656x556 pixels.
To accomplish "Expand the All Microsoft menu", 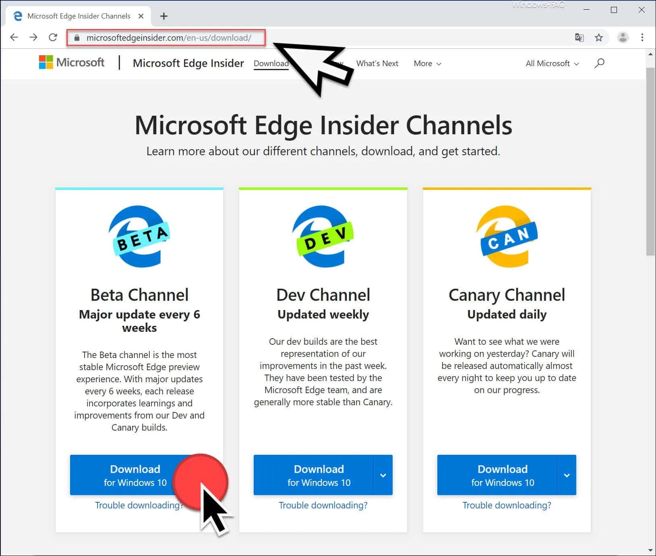I will [552, 63].
